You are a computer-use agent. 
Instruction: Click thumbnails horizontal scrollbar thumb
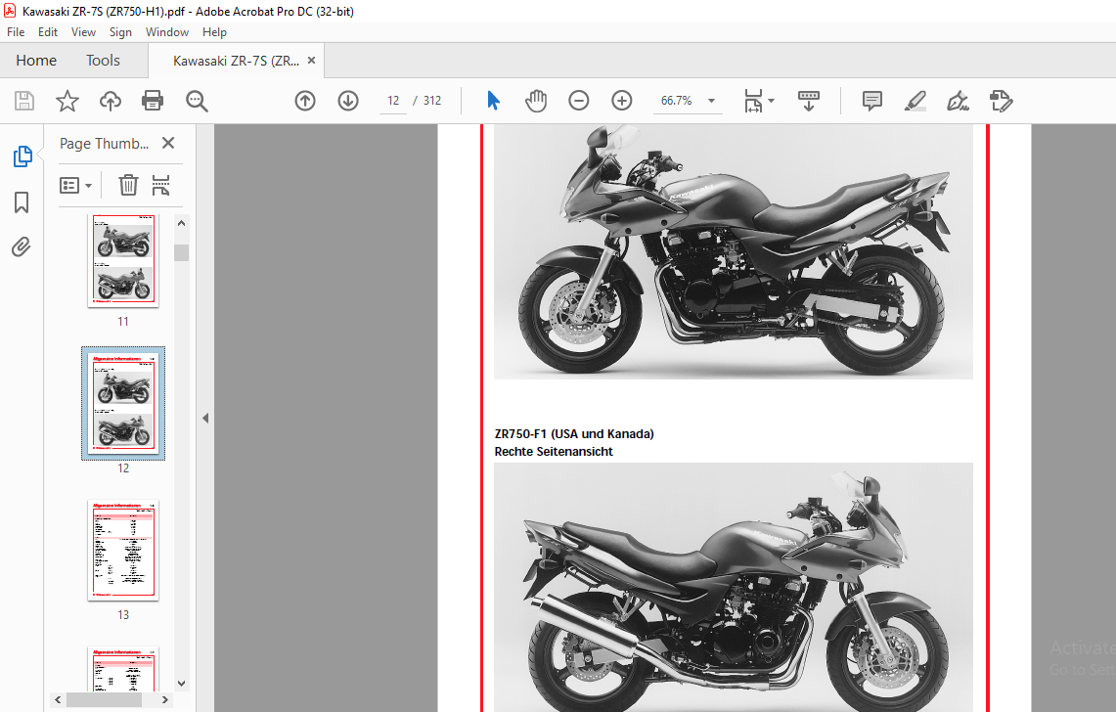coord(104,700)
